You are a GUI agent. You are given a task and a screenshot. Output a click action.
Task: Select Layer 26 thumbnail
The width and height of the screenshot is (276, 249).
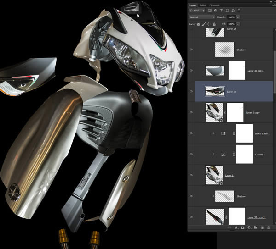215,32
